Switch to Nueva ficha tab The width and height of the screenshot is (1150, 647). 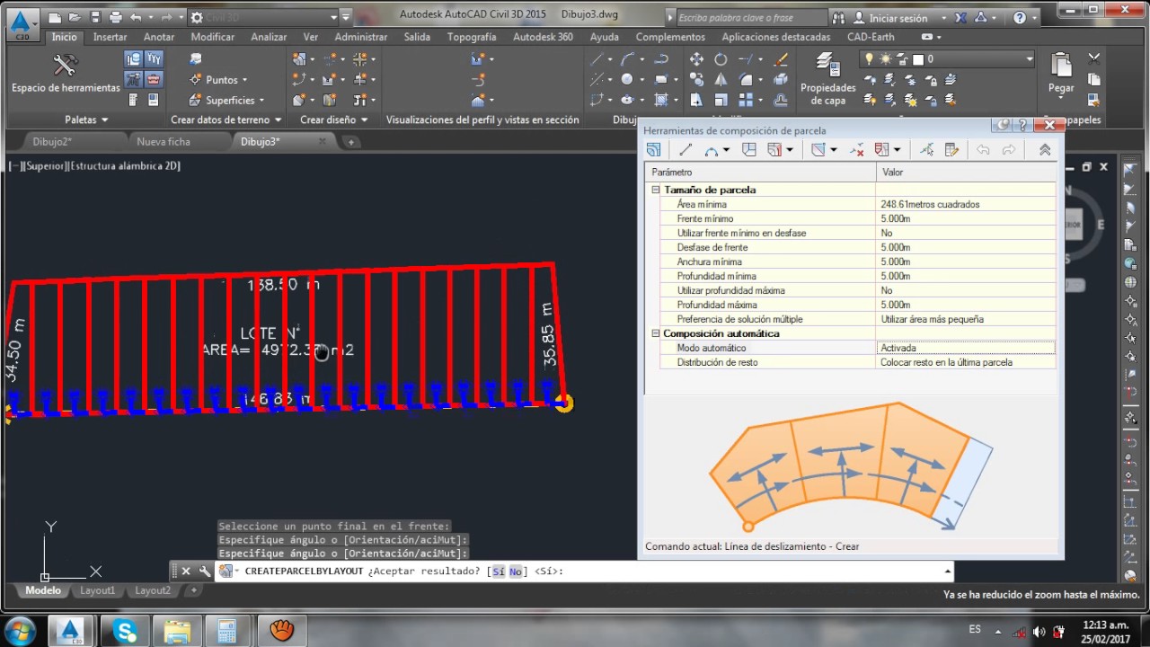point(164,141)
